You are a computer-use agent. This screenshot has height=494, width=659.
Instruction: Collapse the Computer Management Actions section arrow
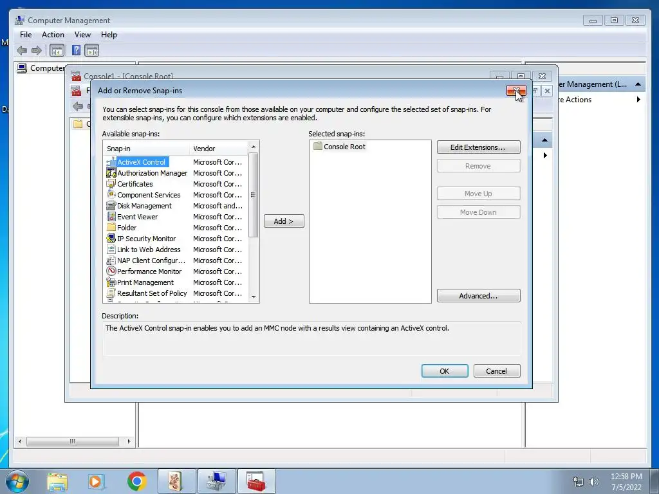tap(638, 84)
